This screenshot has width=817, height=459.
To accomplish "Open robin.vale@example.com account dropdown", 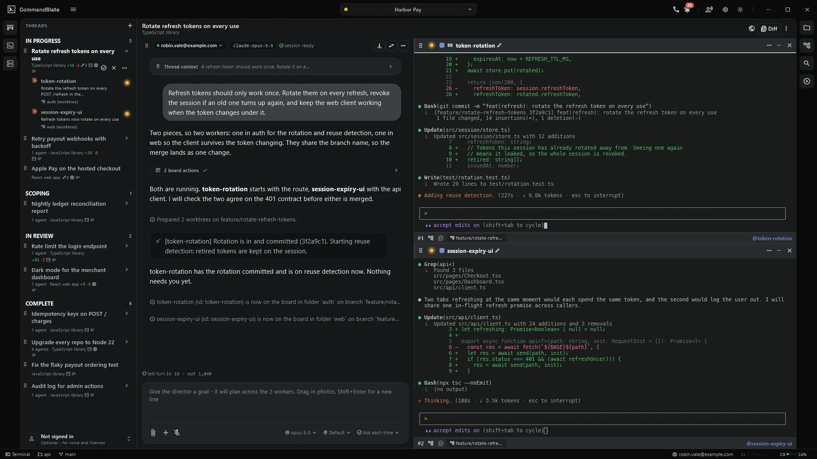I will [x=189, y=45].
